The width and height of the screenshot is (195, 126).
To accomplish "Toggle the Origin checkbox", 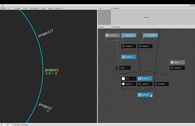I will (x=40, y=8).
